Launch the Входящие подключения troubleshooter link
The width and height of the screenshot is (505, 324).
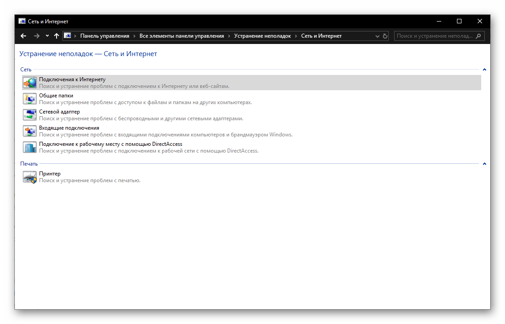pyautogui.click(x=69, y=128)
